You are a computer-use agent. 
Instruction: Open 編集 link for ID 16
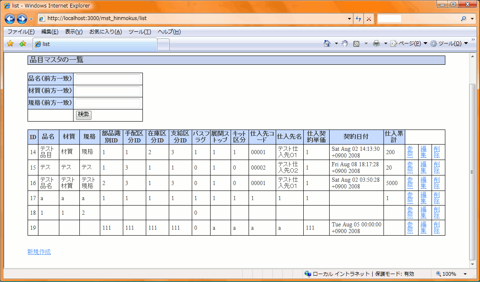(423, 183)
